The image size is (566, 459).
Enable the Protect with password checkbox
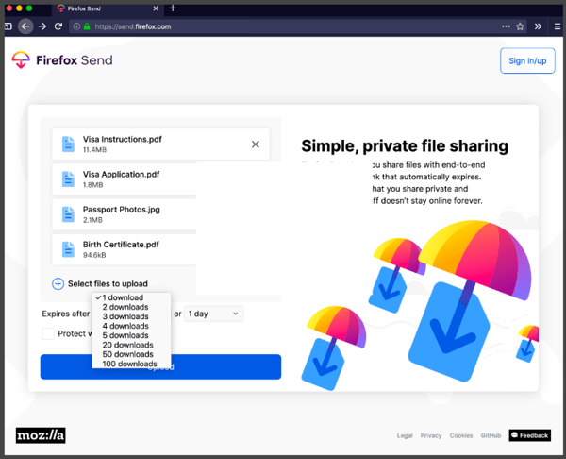point(48,333)
